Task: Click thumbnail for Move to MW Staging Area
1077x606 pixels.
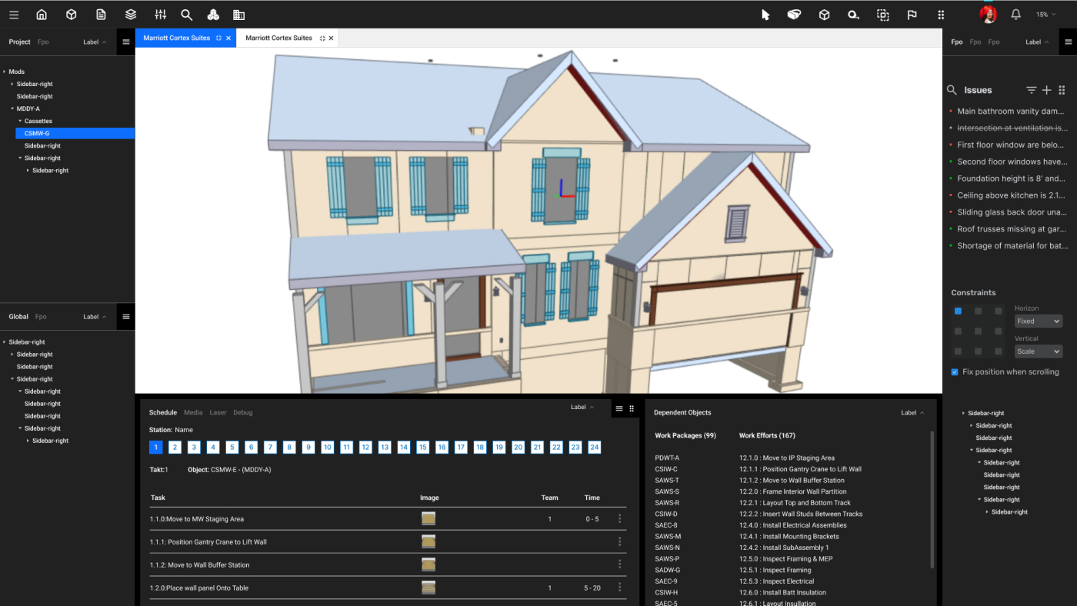Action: 428,519
